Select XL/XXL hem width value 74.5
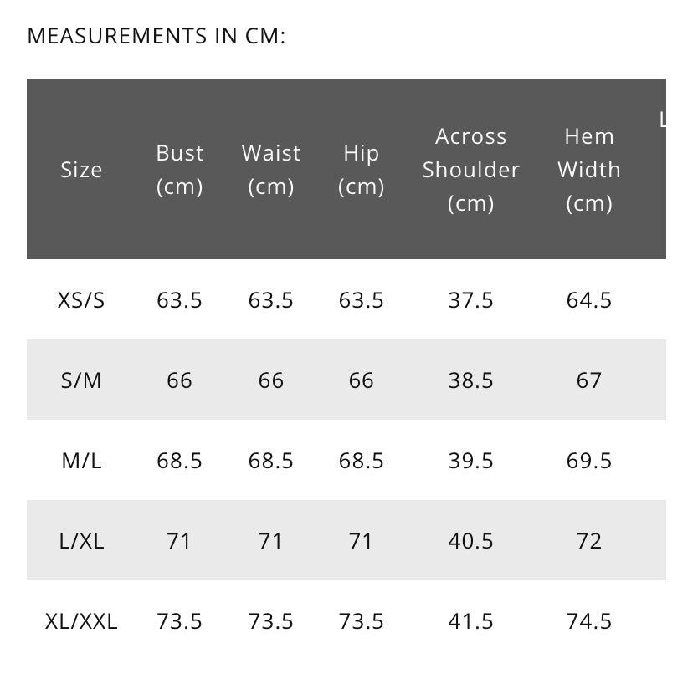 click(x=589, y=621)
